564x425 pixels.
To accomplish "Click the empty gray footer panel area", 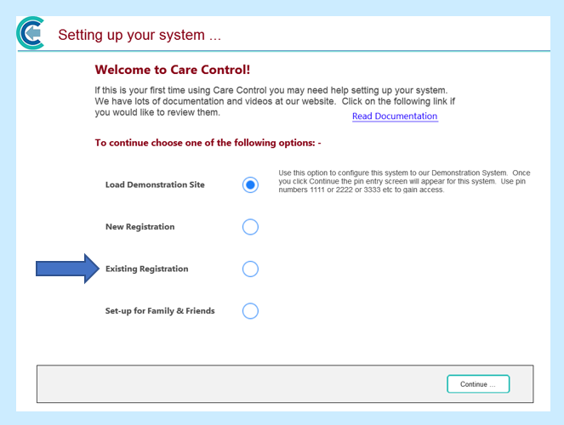I will click(x=238, y=384).
